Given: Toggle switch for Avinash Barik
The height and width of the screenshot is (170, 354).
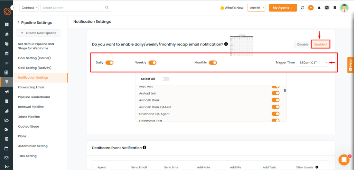Looking at the screenshot, I should (x=276, y=100).
